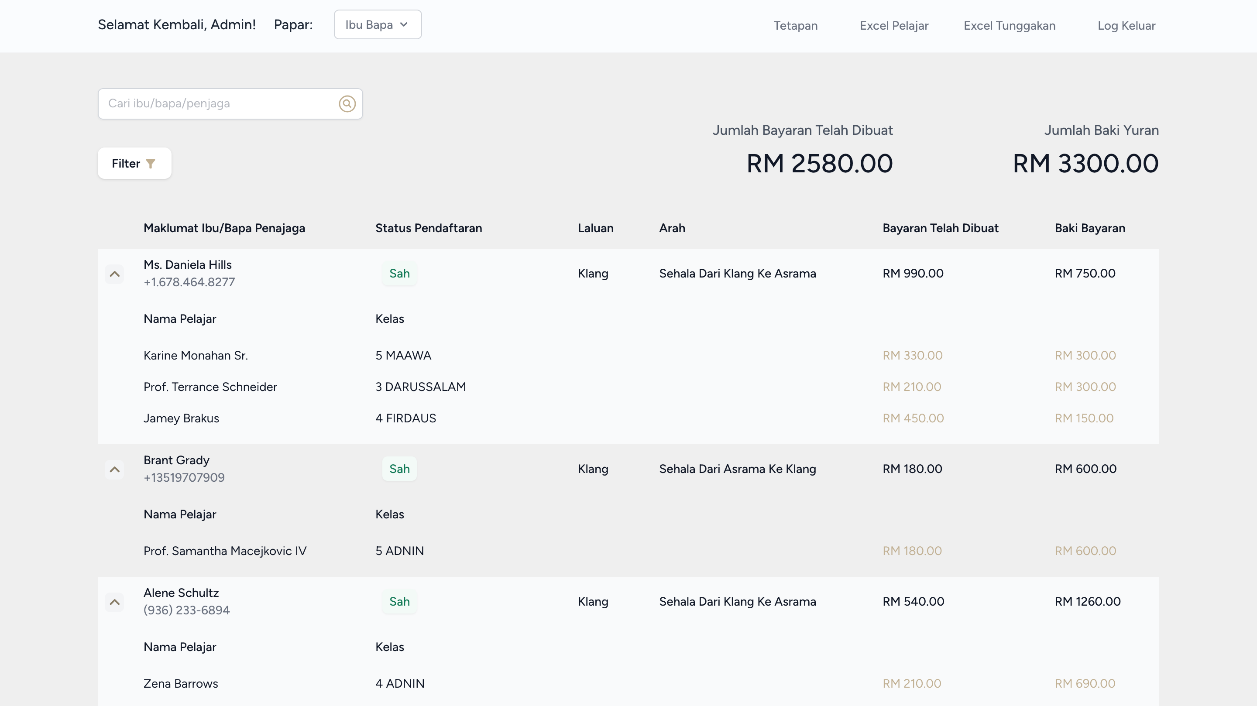
Task: Open the Tetapan menu
Action: [x=795, y=25]
